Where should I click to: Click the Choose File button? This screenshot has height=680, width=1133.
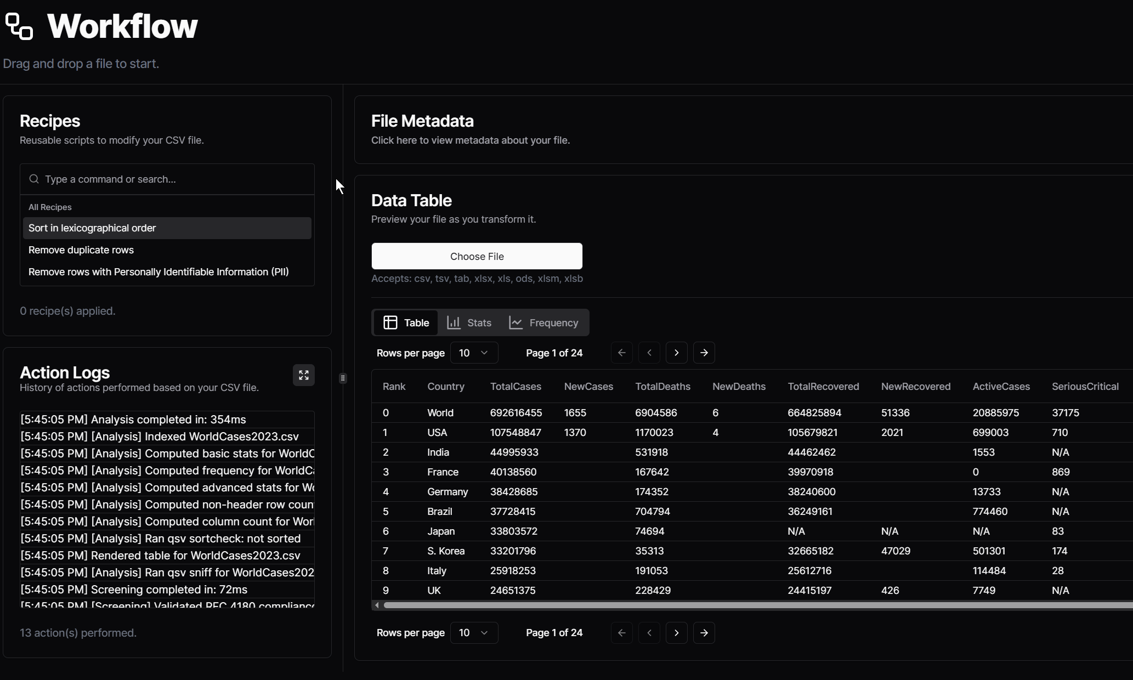pyautogui.click(x=477, y=256)
